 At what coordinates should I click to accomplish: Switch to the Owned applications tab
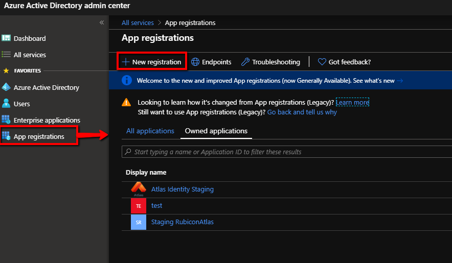[216, 131]
